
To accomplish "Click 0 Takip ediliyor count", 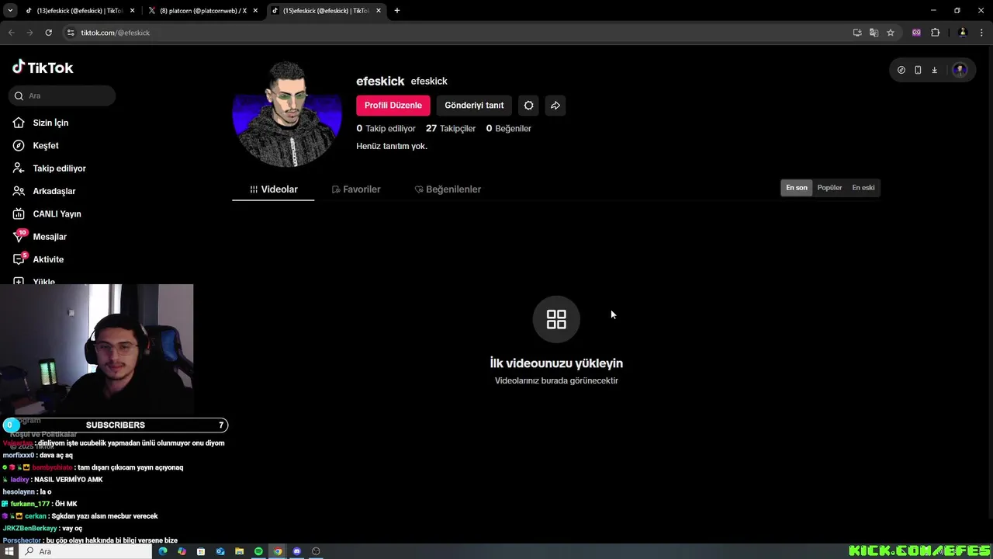I will (386, 128).
